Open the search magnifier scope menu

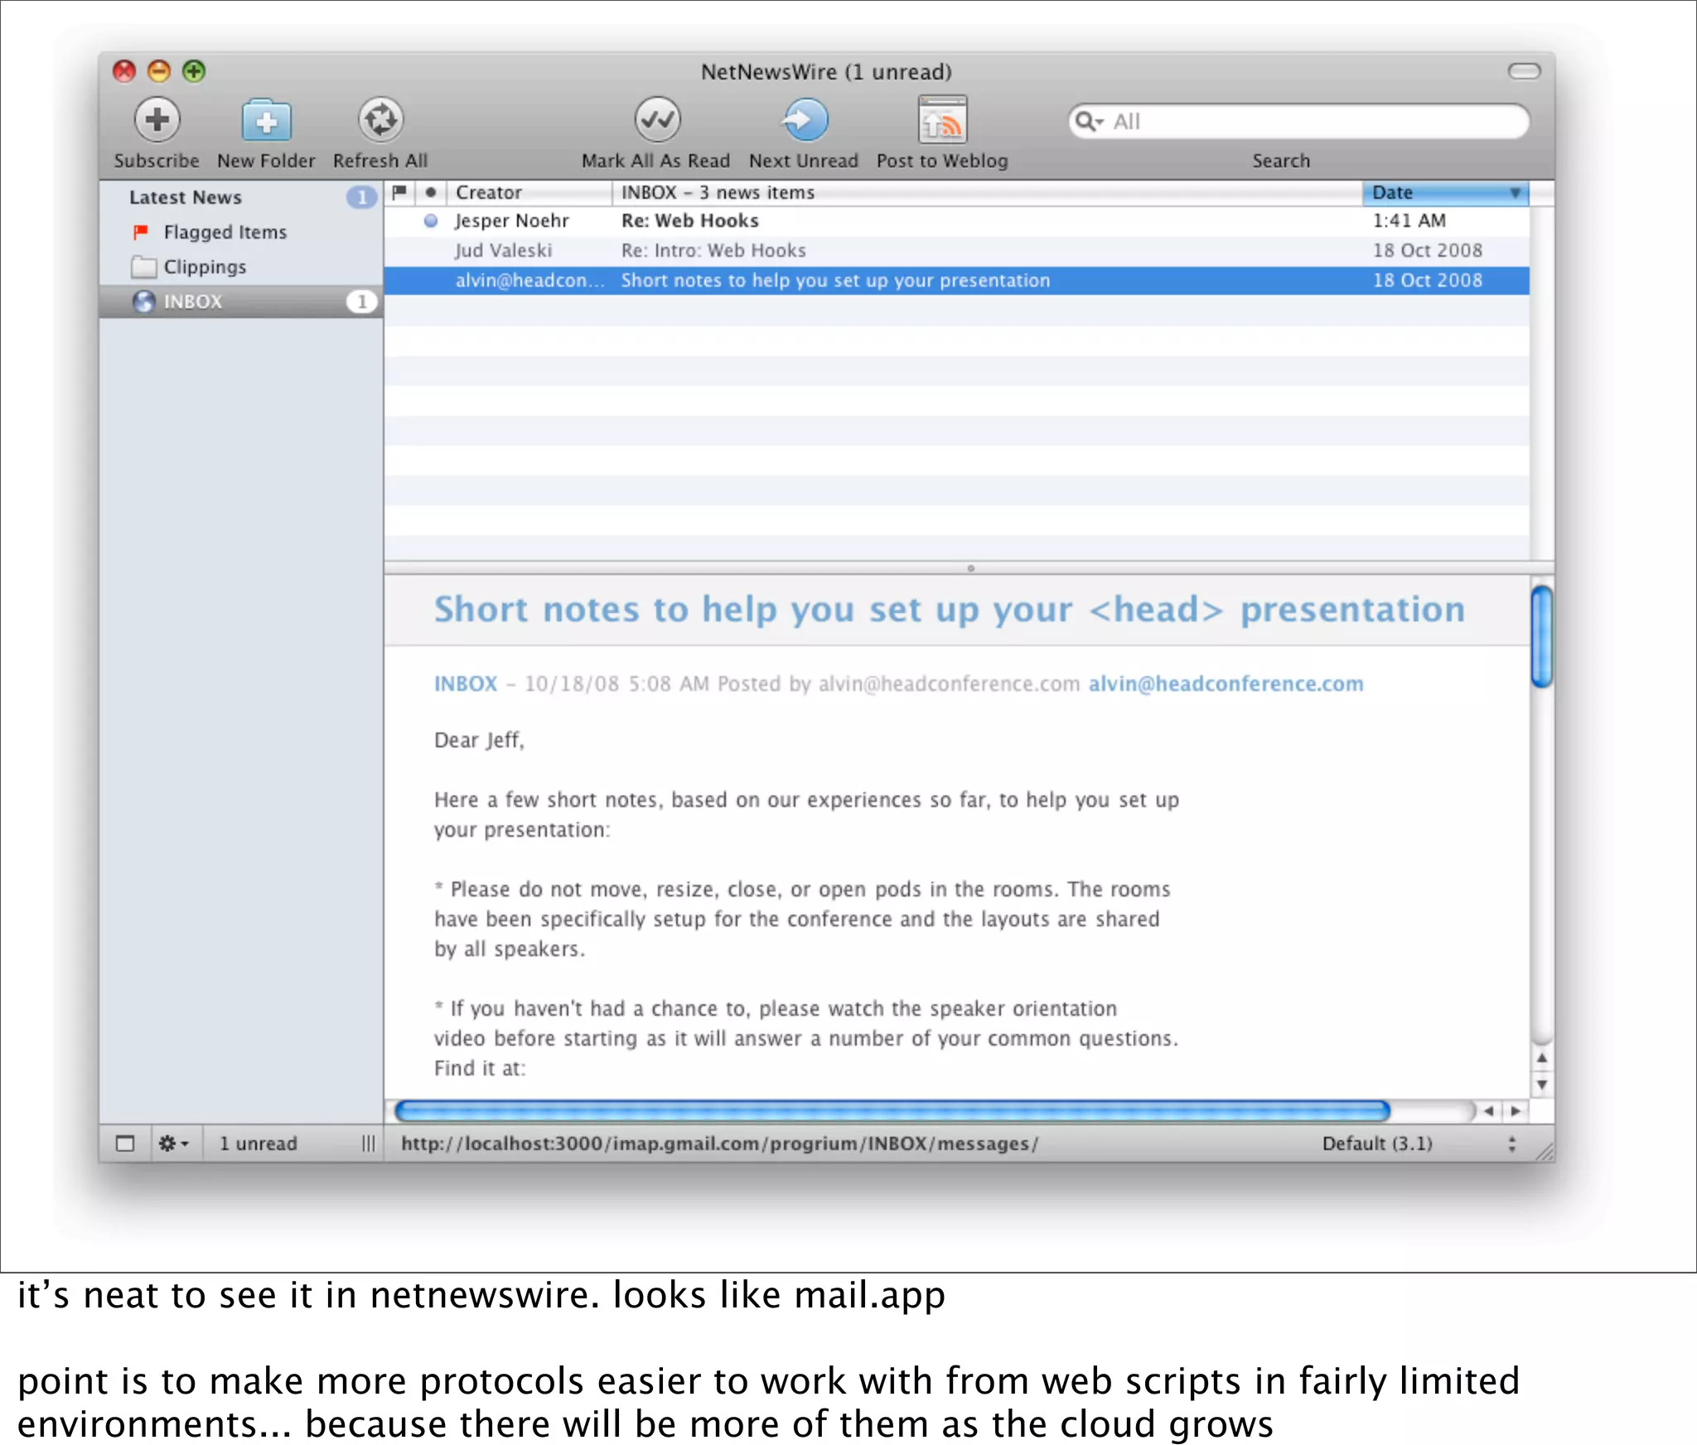click(x=1088, y=122)
